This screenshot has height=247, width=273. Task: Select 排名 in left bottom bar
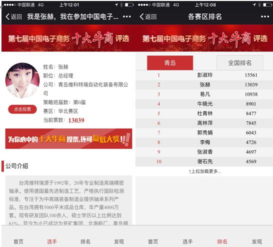(85, 241)
